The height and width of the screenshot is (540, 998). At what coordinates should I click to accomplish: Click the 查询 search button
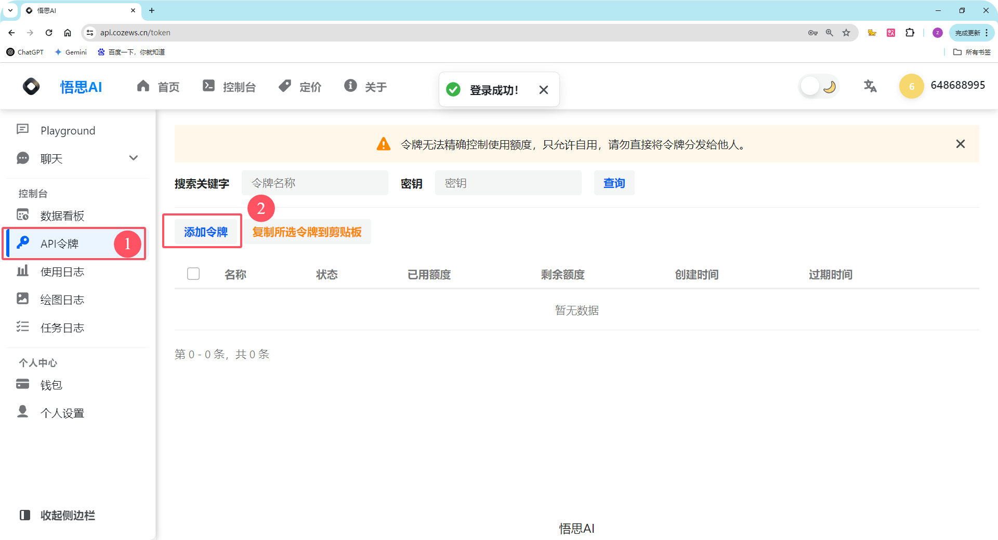(614, 183)
